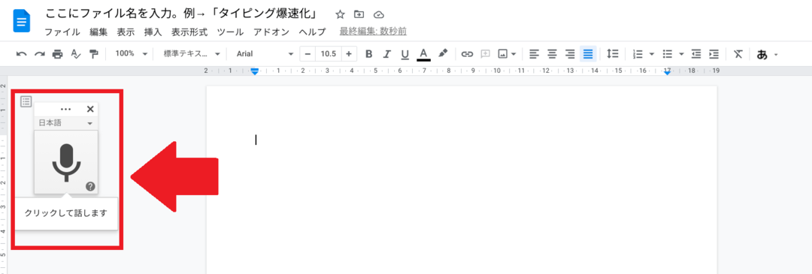Open line spacing options
812x274 pixels.
[613, 54]
